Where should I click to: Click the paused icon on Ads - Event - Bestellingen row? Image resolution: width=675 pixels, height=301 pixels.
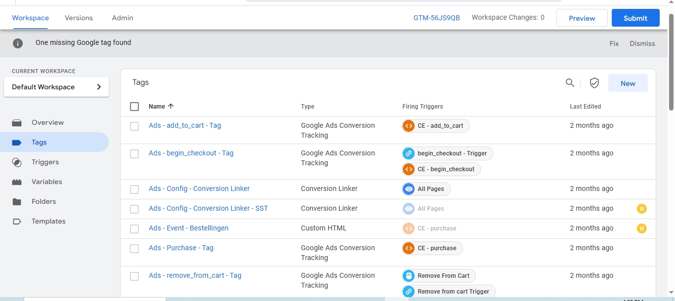coord(641,228)
